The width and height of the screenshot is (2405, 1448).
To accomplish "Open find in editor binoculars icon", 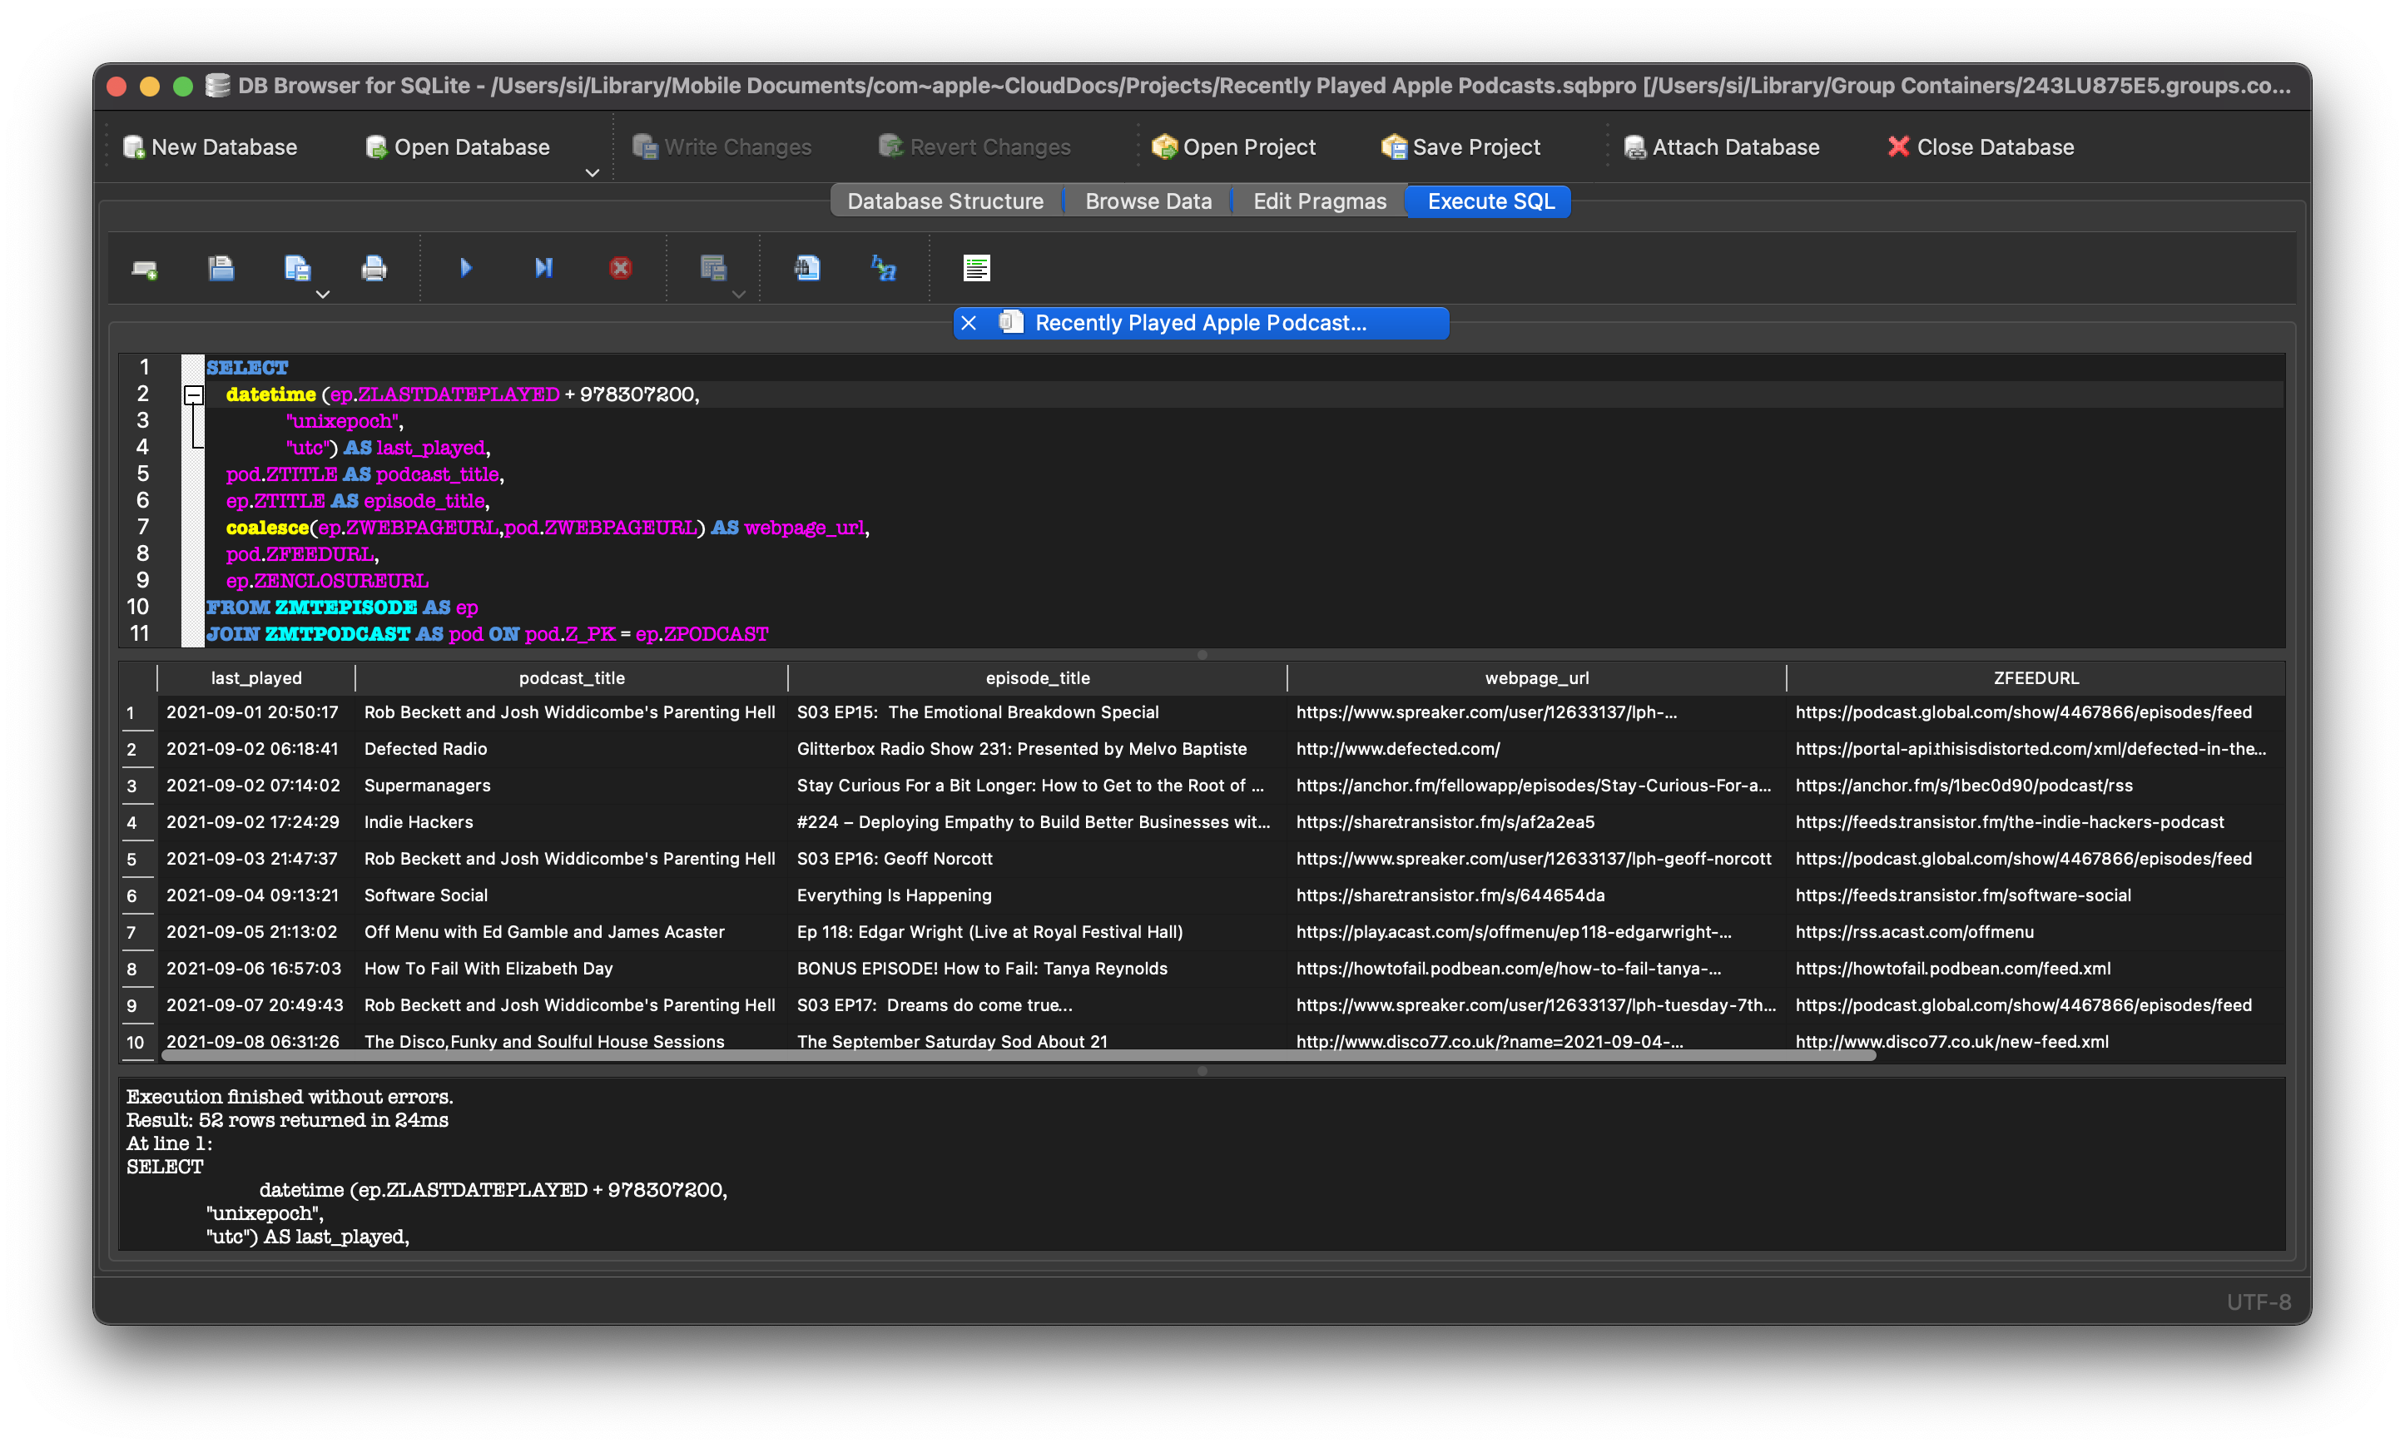I will [807, 268].
